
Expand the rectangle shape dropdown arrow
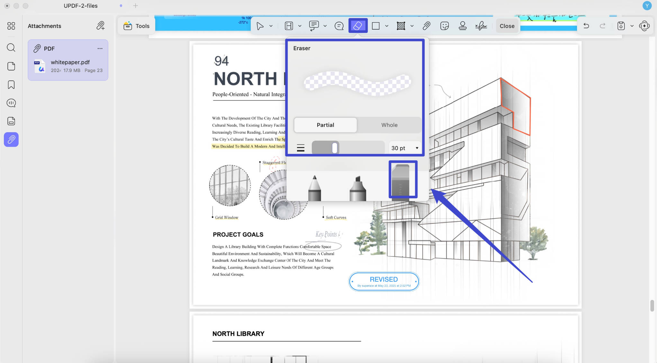387,26
